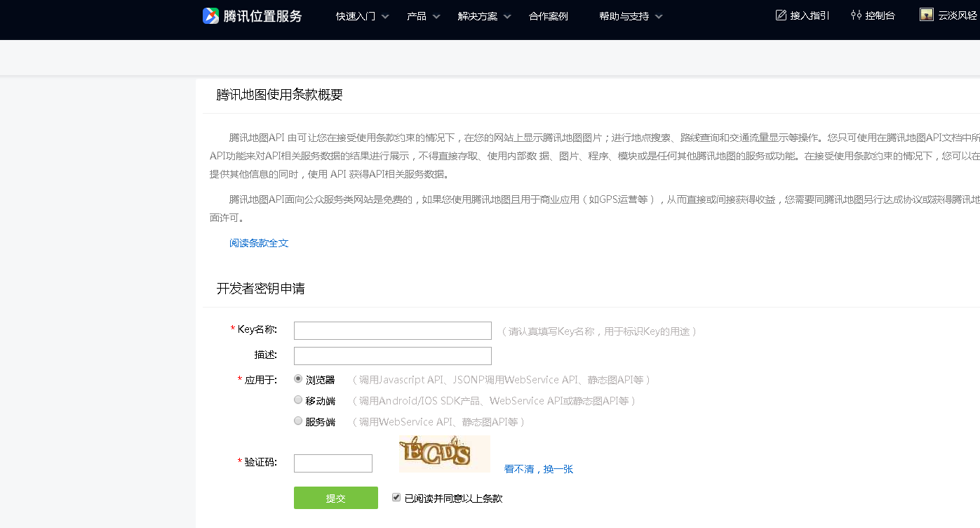Submit the form with the green 提交 button
This screenshot has height=528, width=980.
336,498
